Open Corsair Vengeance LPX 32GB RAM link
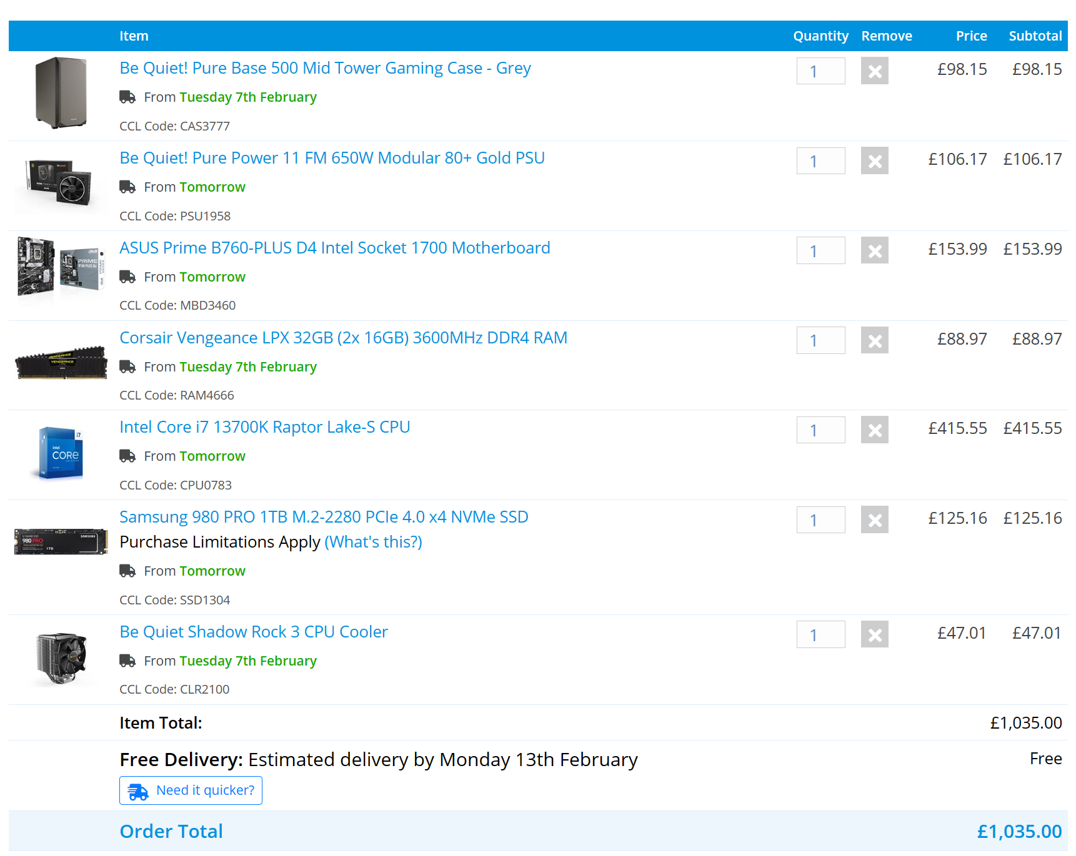Image resolution: width=1076 pixels, height=856 pixels. (x=344, y=338)
